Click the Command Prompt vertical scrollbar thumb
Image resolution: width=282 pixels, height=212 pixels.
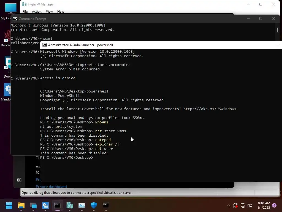pos(278,30)
